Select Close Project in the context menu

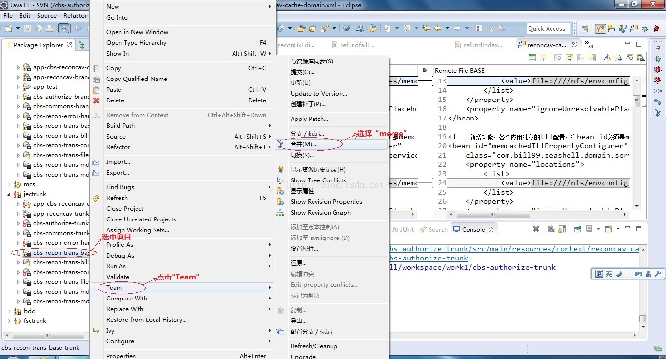182,209
